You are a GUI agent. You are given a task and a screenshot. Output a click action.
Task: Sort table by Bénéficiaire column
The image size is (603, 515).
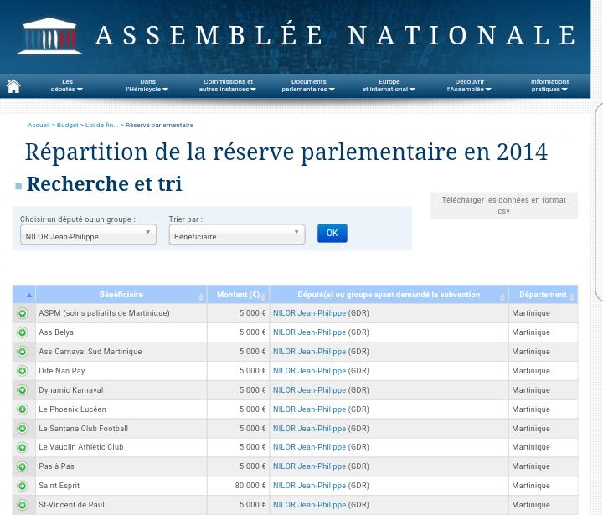(121, 295)
